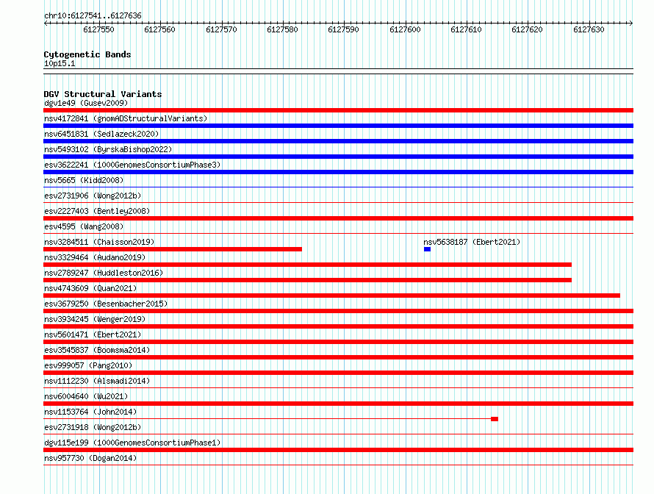Click ruler position 6127590
654x494 pixels.
click(x=343, y=29)
